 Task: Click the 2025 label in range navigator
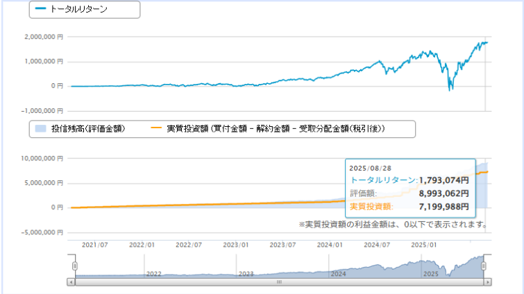431,274
